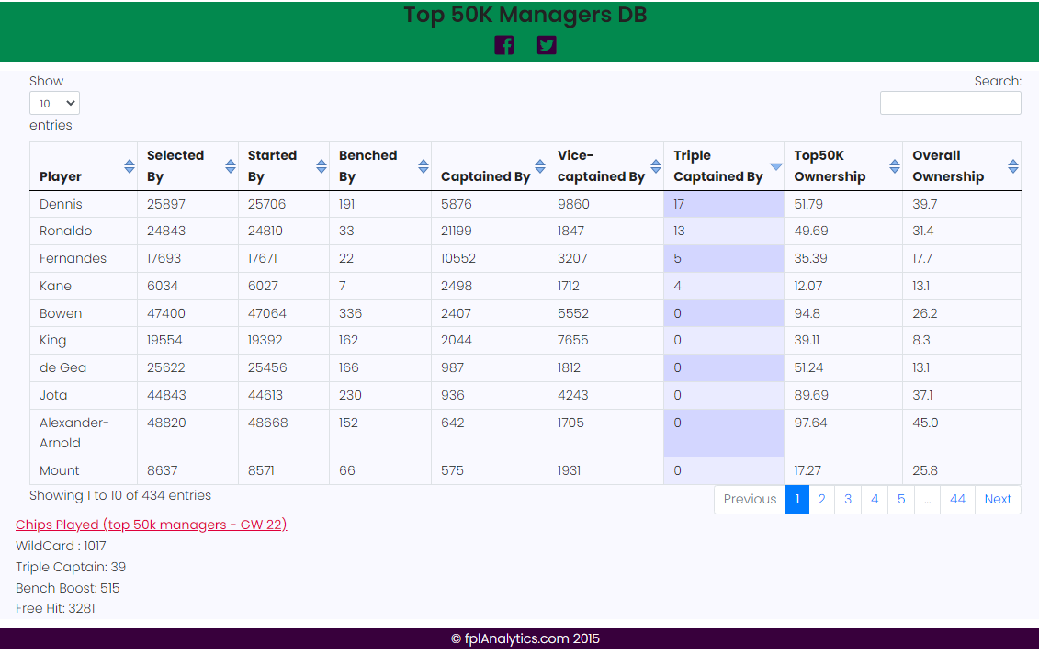Select the King player cell
1039x655 pixels.
coord(84,340)
